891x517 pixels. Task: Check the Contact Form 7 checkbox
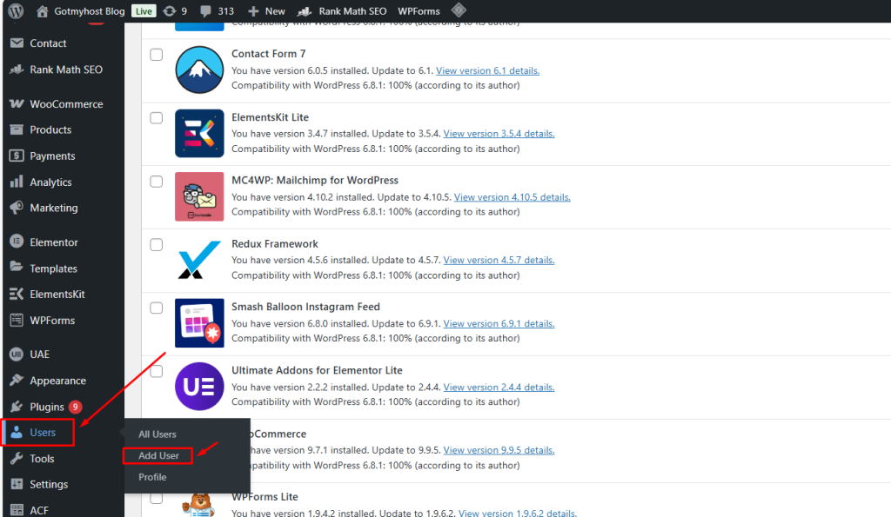pos(157,55)
